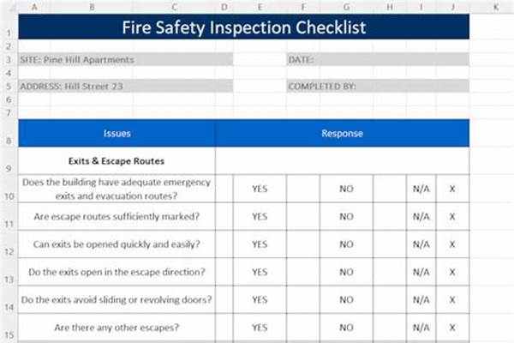Viewport: 514px width, 343px height.
Task: Select column K header
Action: [x=495, y=7]
